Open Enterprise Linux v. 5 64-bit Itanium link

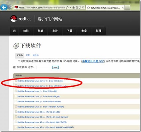[39, 102]
